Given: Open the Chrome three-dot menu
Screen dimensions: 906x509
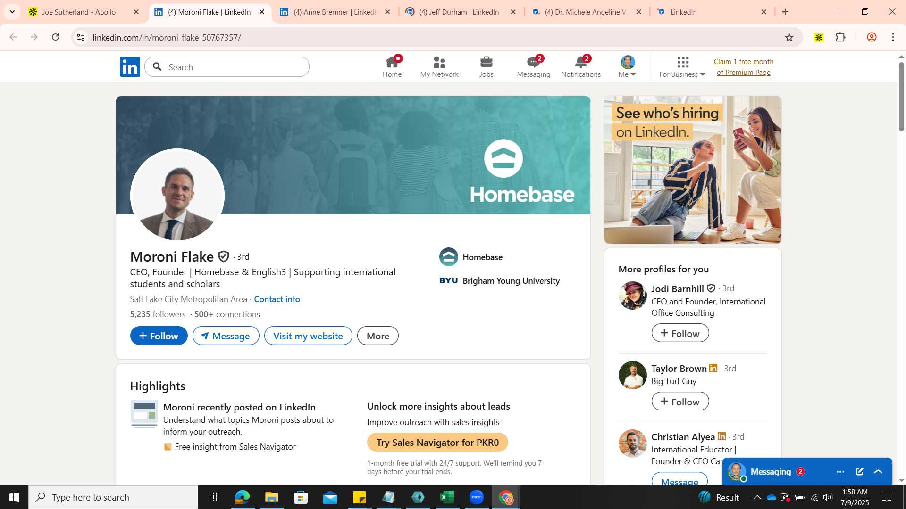Looking at the screenshot, I should tap(893, 37).
